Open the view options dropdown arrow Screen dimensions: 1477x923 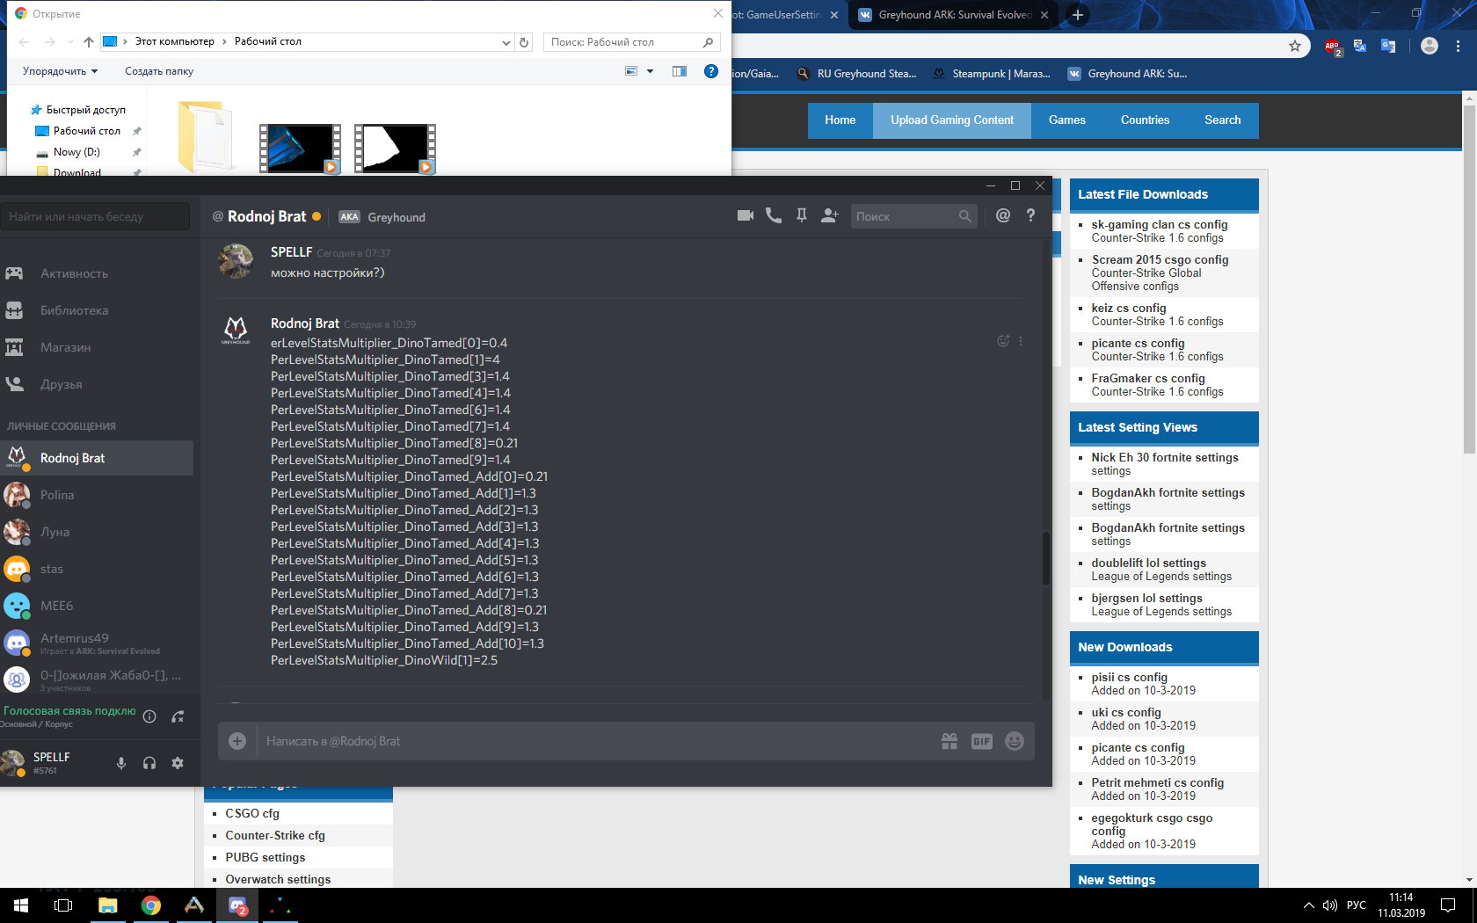(x=651, y=71)
